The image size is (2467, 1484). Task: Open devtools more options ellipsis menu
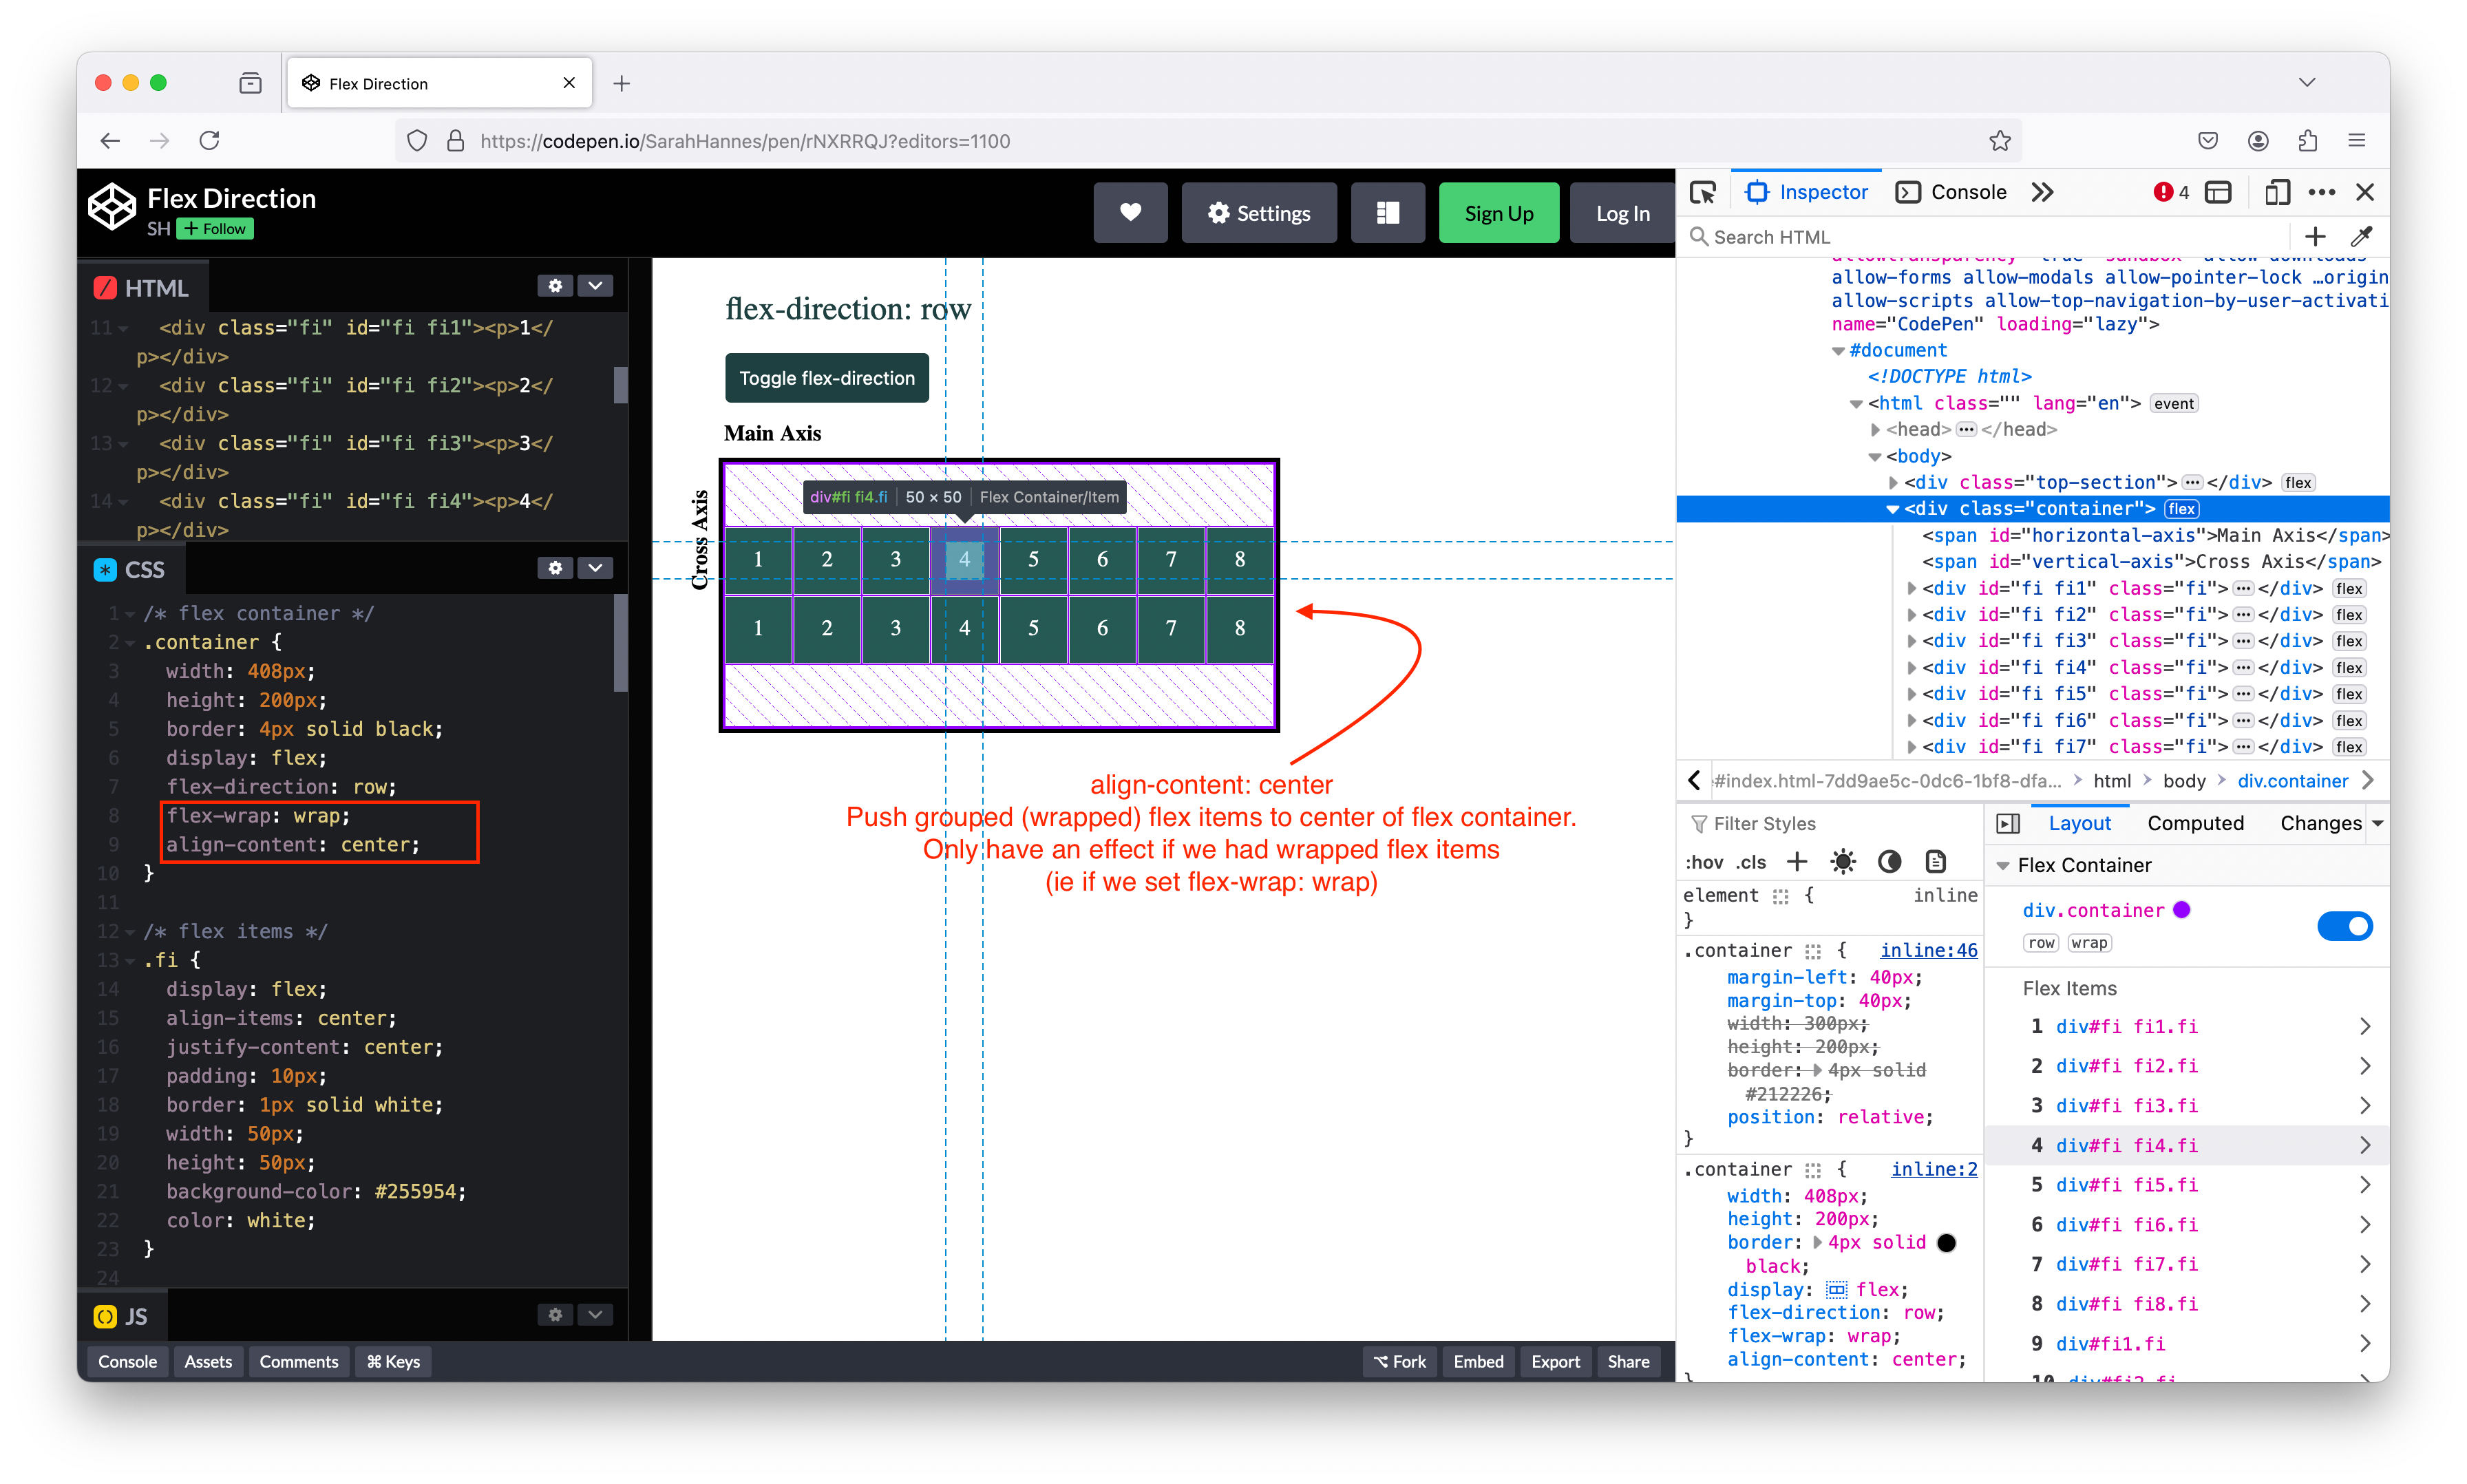click(x=2322, y=192)
